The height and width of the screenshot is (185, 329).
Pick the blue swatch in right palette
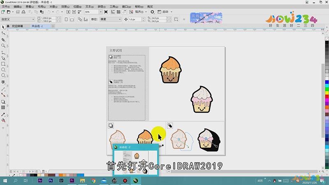tap(327, 82)
